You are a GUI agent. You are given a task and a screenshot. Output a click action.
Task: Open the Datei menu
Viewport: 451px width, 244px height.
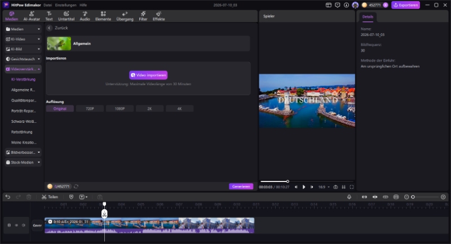48,5
